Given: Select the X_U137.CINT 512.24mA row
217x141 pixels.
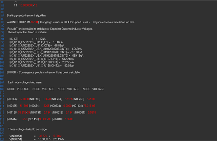Looking at the screenshot, I should point(41,59).
